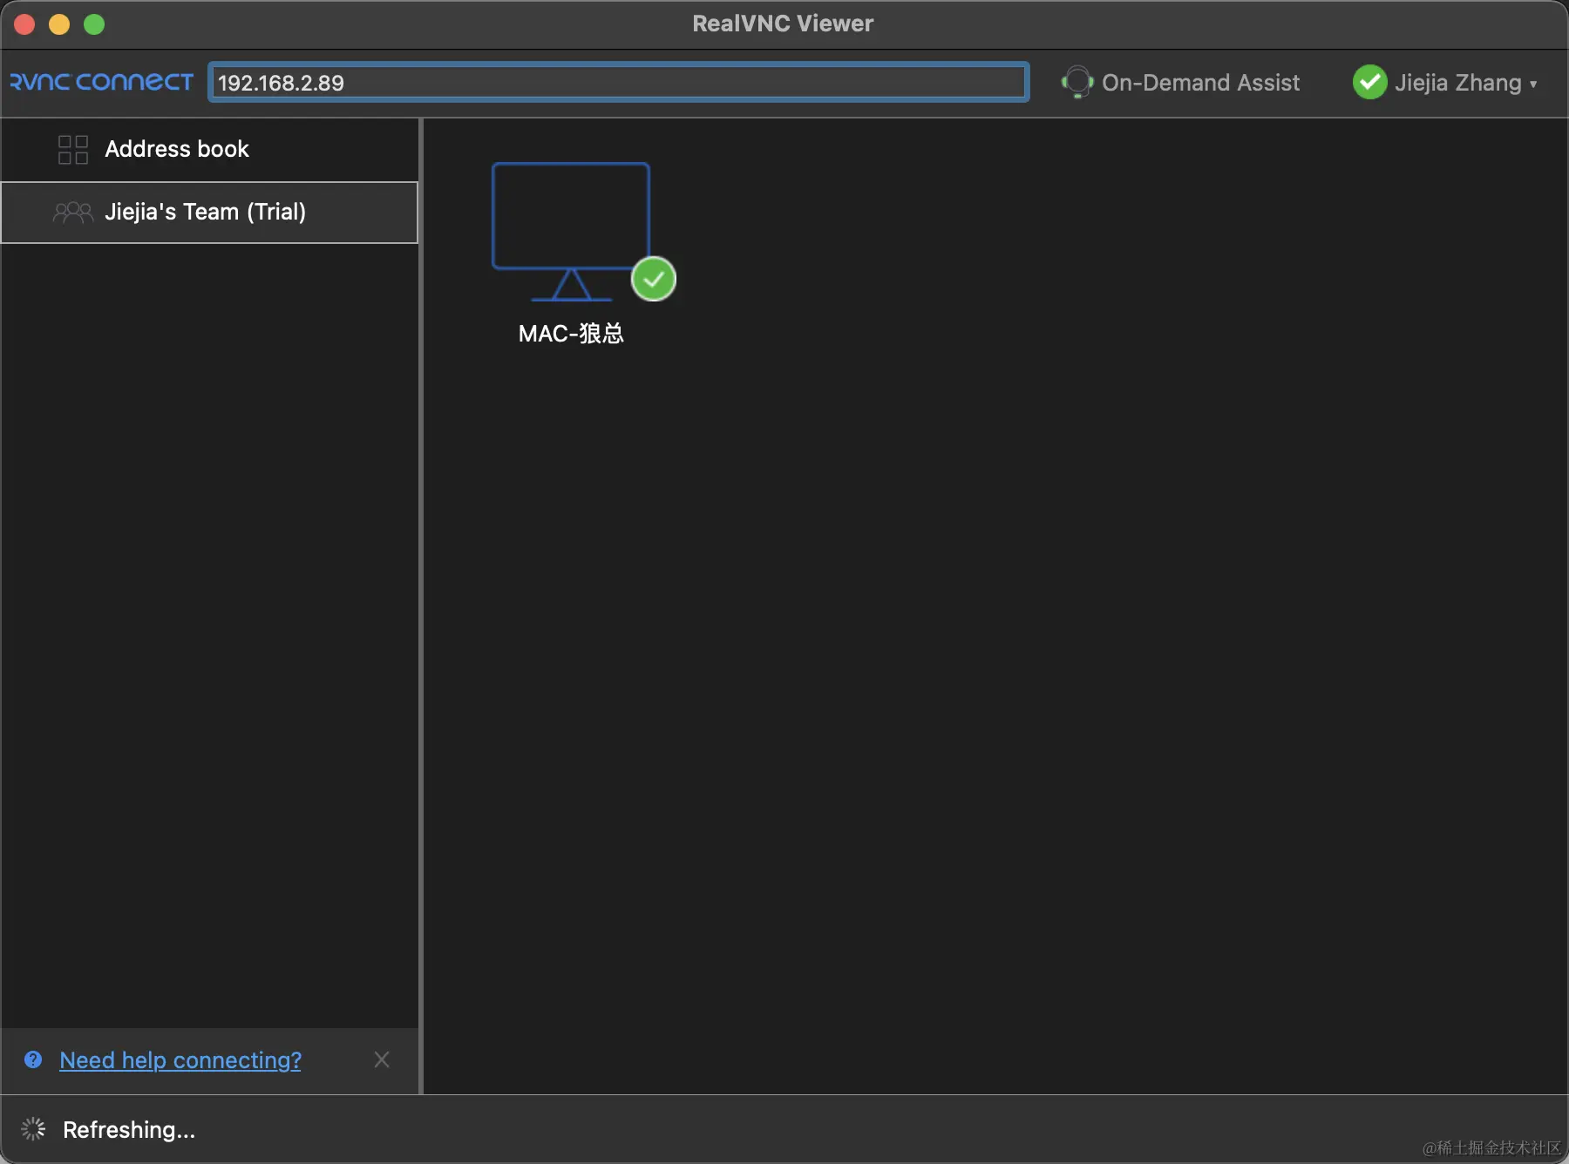The image size is (1569, 1164).
Task: Click the RVNC Connect logo
Action: (101, 82)
